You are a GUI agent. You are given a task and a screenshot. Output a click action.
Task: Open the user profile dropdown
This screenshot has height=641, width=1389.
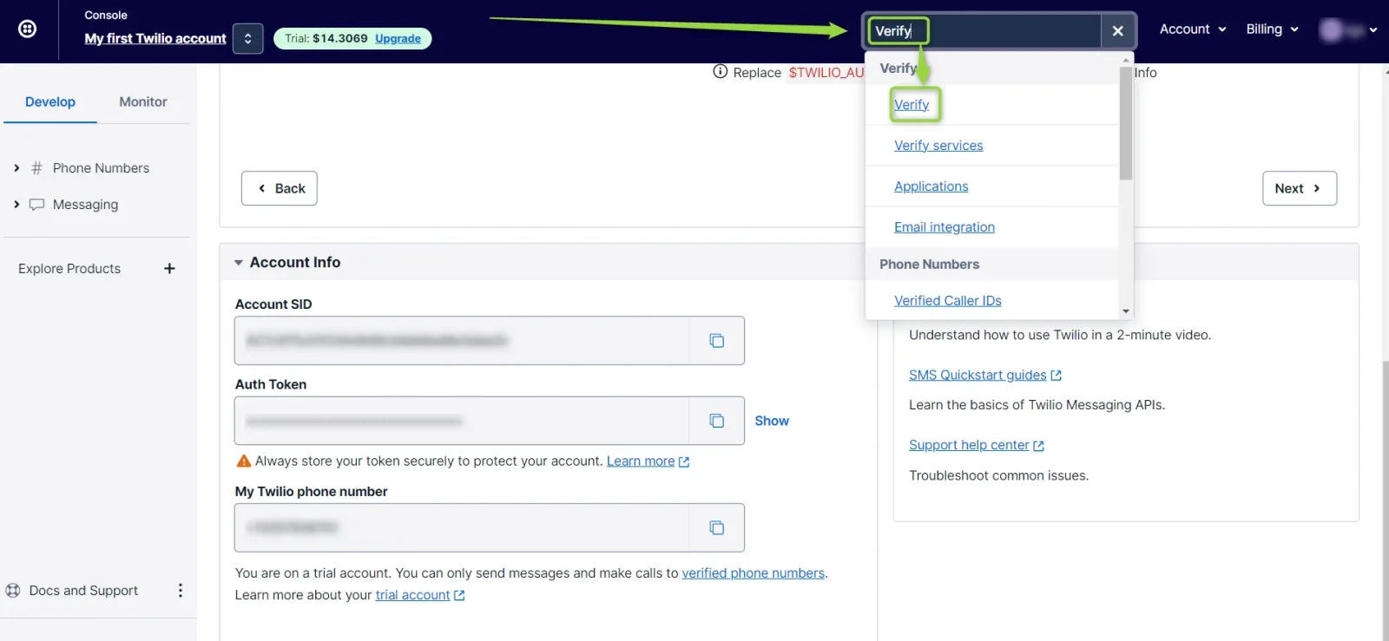tap(1348, 30)
